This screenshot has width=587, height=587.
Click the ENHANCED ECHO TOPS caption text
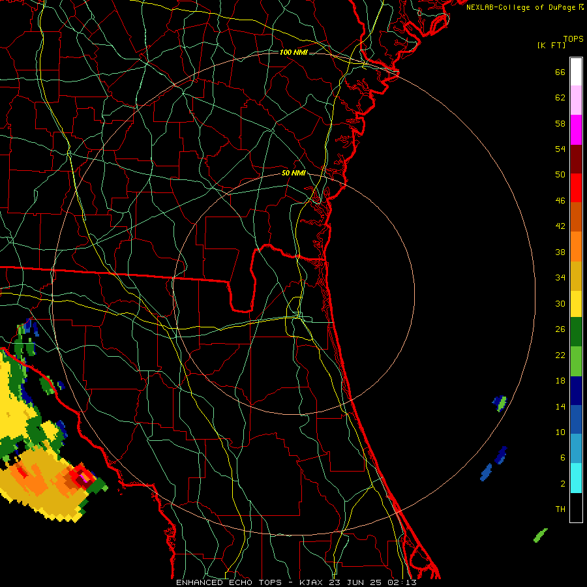pos(229,582)
